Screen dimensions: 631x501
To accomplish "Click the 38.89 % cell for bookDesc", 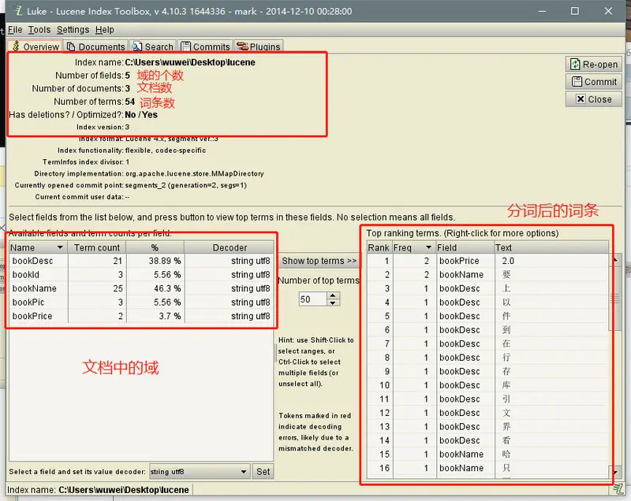I will 155,261.
